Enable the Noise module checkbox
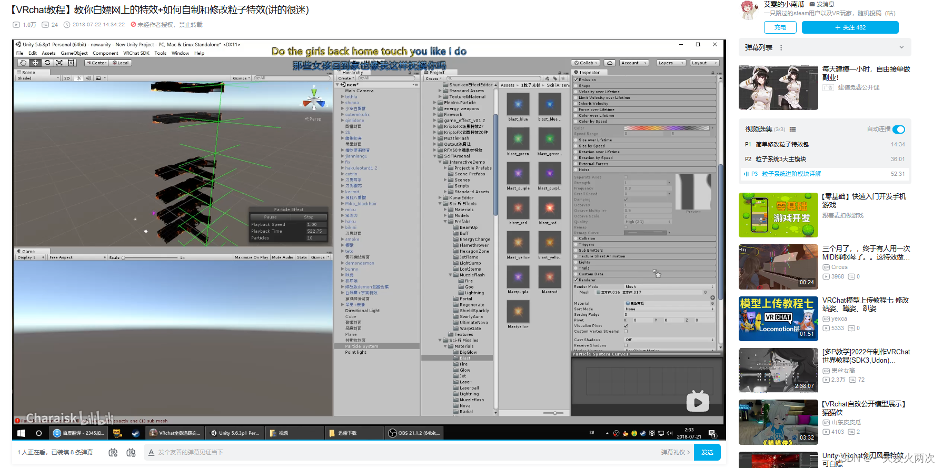This screenshot has height=468, width=943. coord(576,170)
